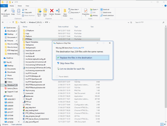Select the PTPData folder row
The image size is (167, 126).
tap(61, 39)
